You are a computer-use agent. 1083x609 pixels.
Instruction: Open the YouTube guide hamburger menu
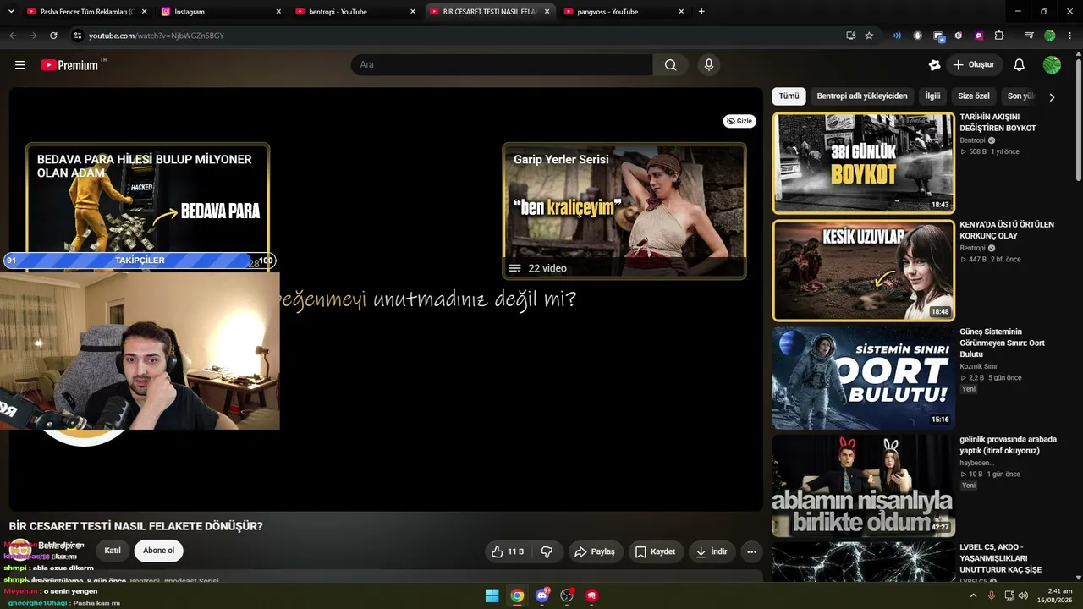(20, 65)
